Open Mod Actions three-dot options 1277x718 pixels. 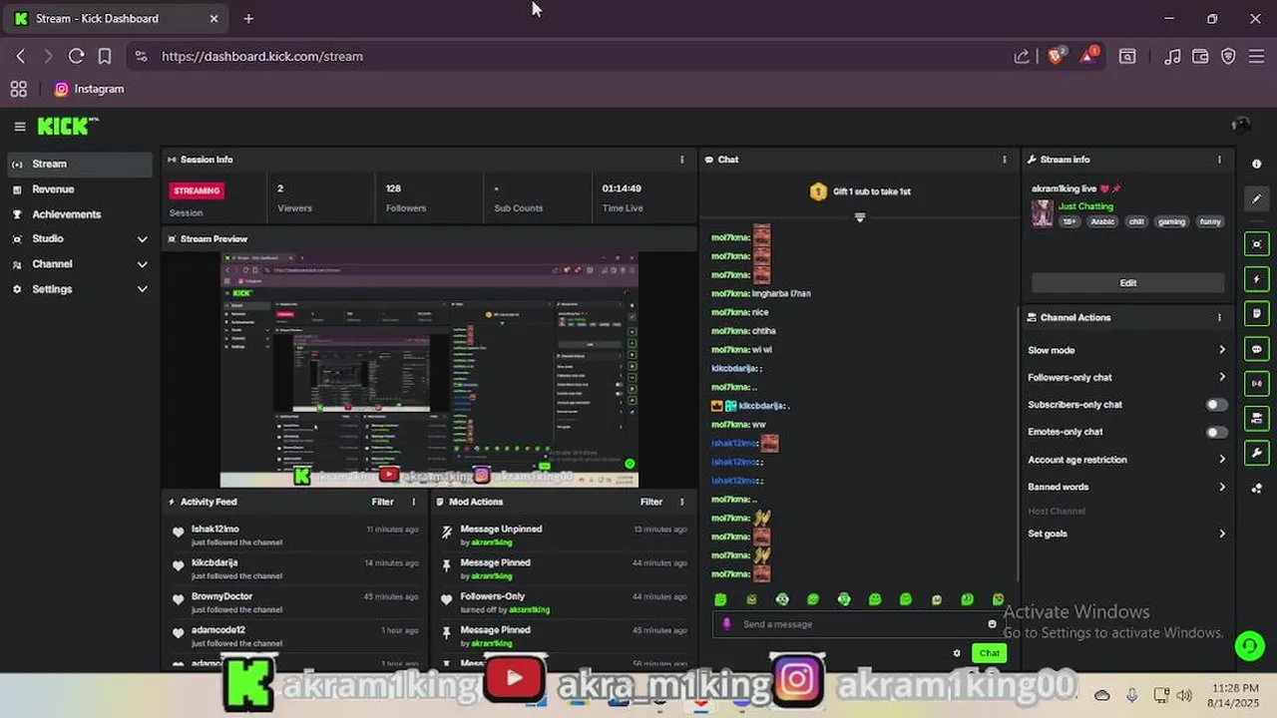point(682,502)
